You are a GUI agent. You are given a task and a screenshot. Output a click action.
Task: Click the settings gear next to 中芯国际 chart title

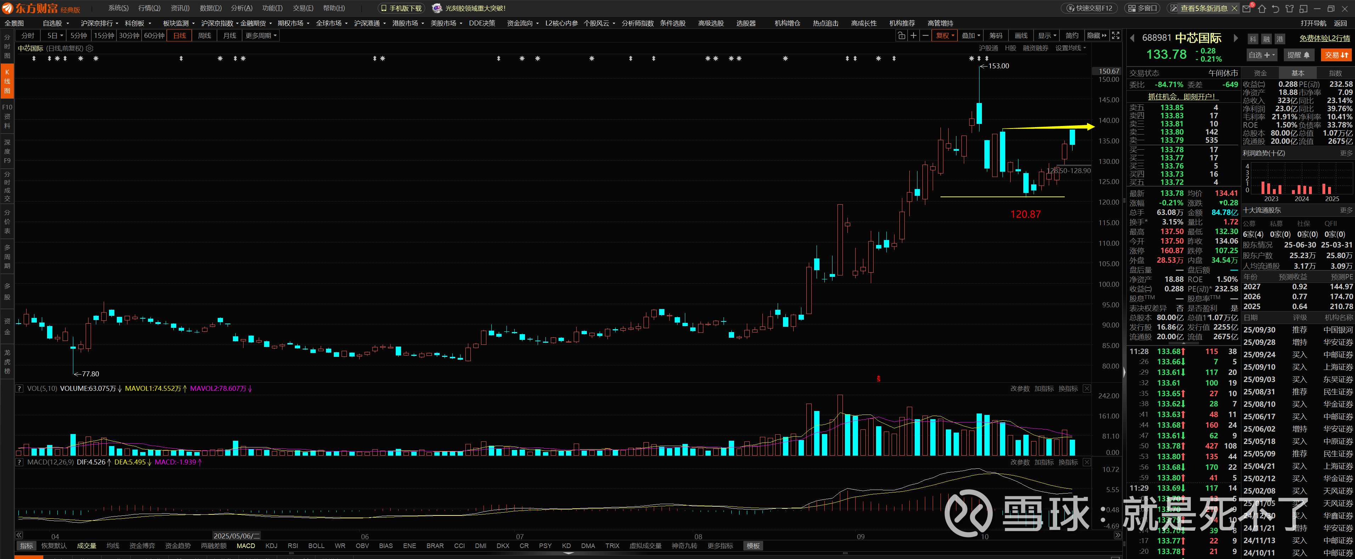click(90, 49)
